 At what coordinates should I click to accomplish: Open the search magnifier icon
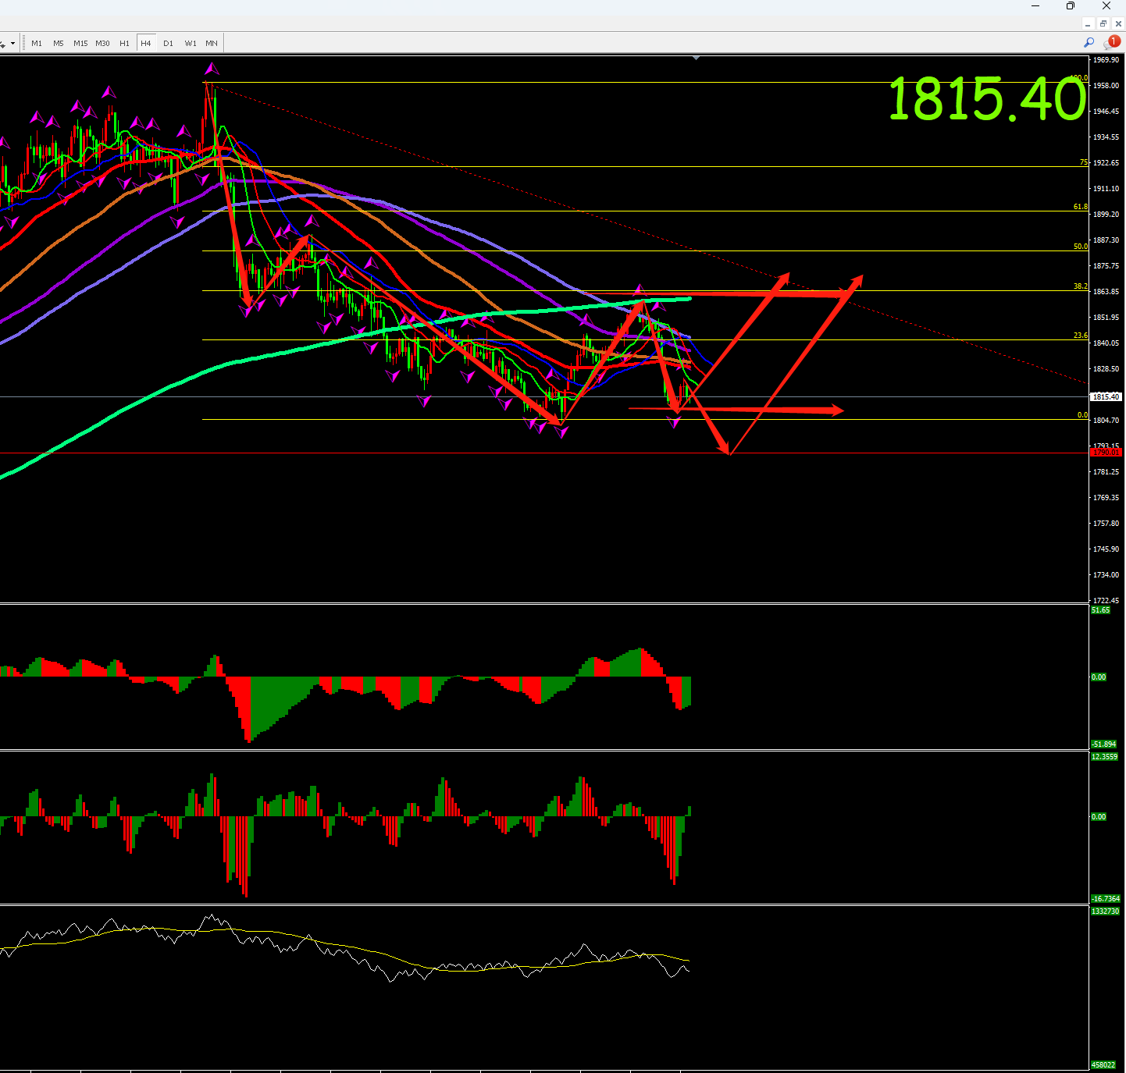coord(1089,42)
